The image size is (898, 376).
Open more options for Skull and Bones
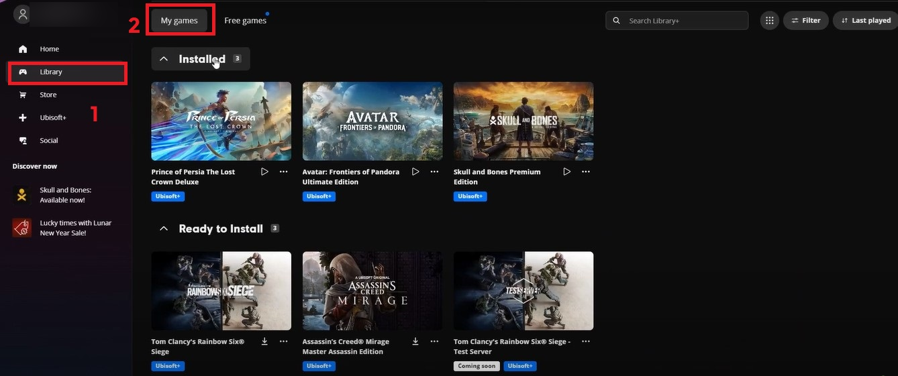point(586,172)
